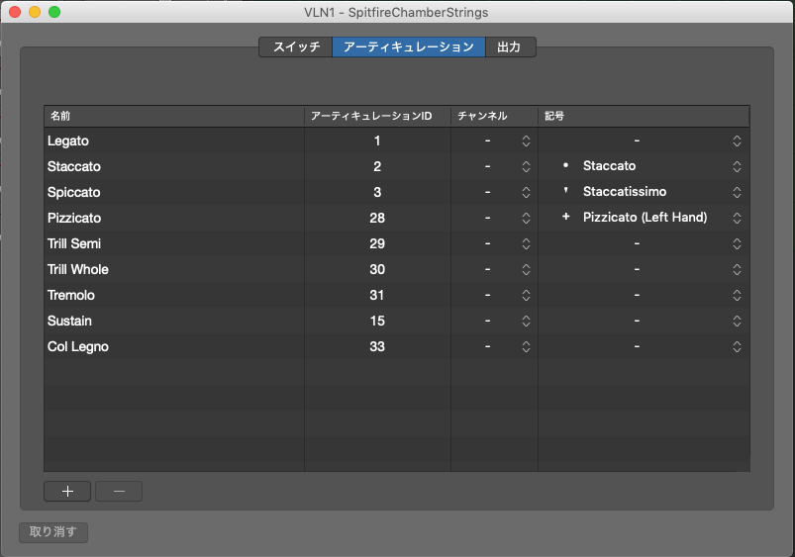Click articulation ID 15 for Sustain
Screen dimensions: 795x557
point(377,322)
